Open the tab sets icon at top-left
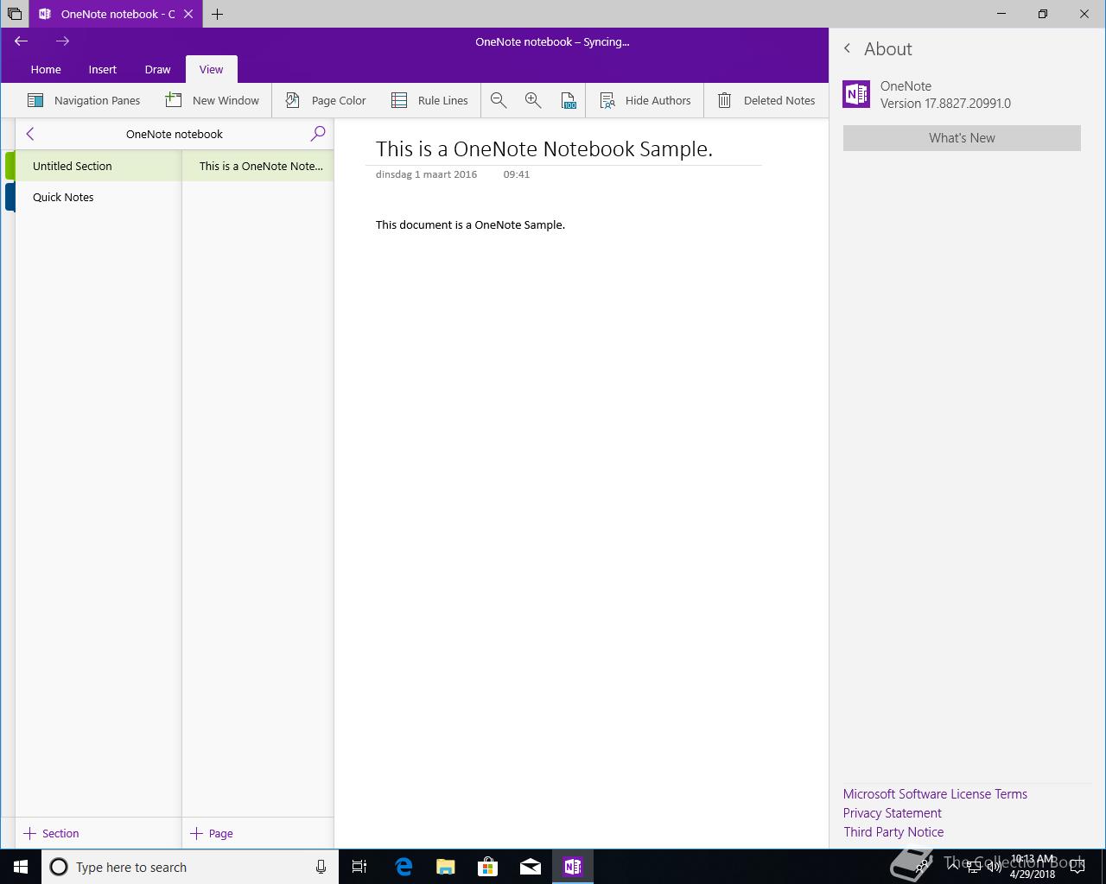The height and width of the screenshot is (884, 1106). 14,14
